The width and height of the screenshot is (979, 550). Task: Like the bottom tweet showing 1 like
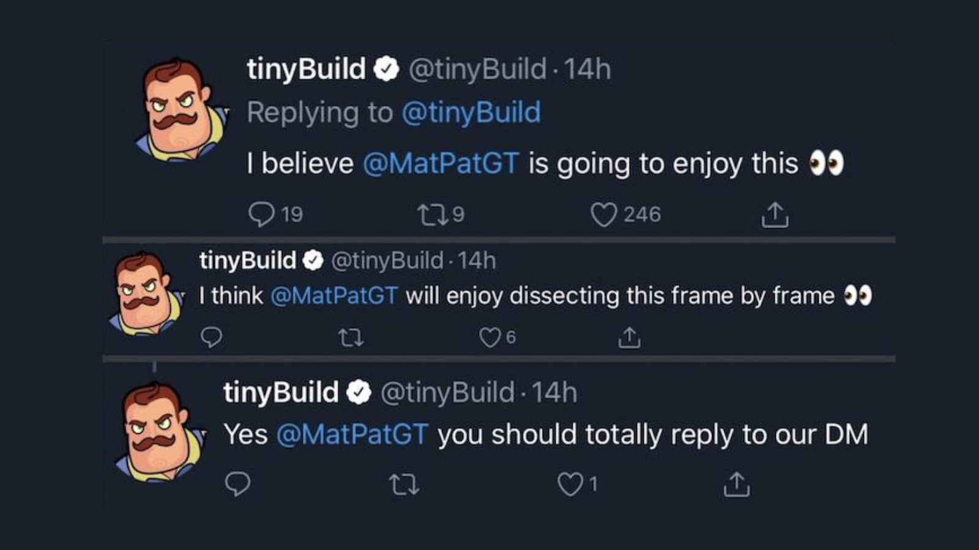tap(570, 485)
